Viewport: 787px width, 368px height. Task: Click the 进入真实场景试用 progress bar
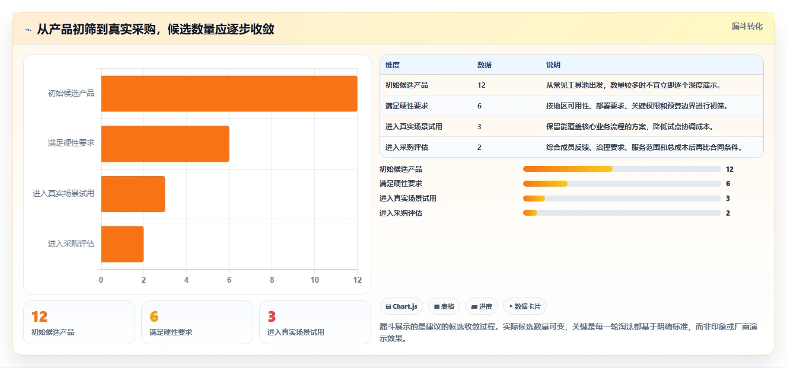click(x=622, y=199)
